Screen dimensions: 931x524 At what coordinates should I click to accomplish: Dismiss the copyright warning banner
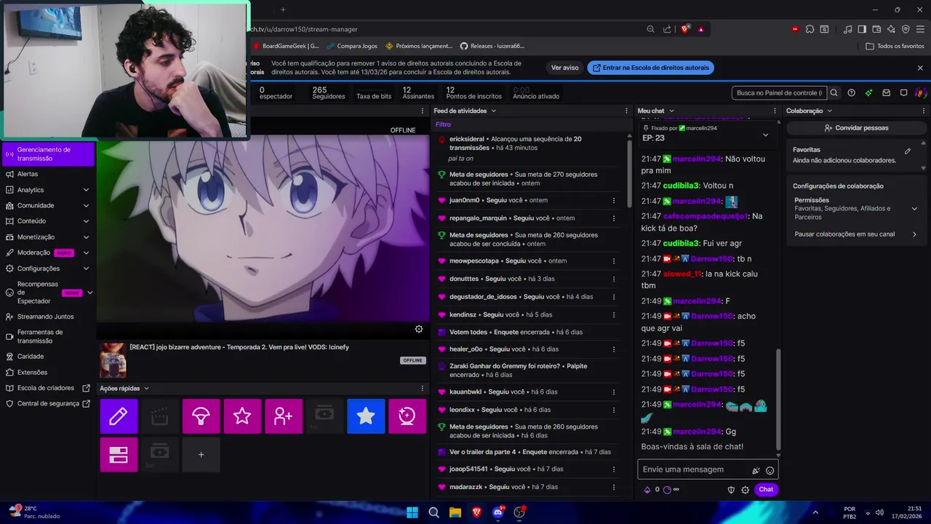920,68
